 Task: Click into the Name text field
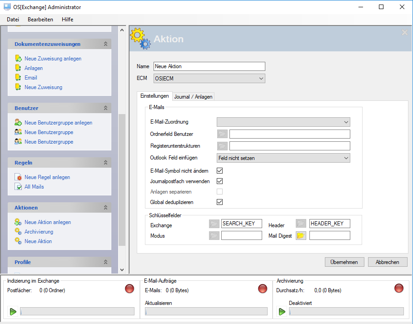[x=209, y=66]
